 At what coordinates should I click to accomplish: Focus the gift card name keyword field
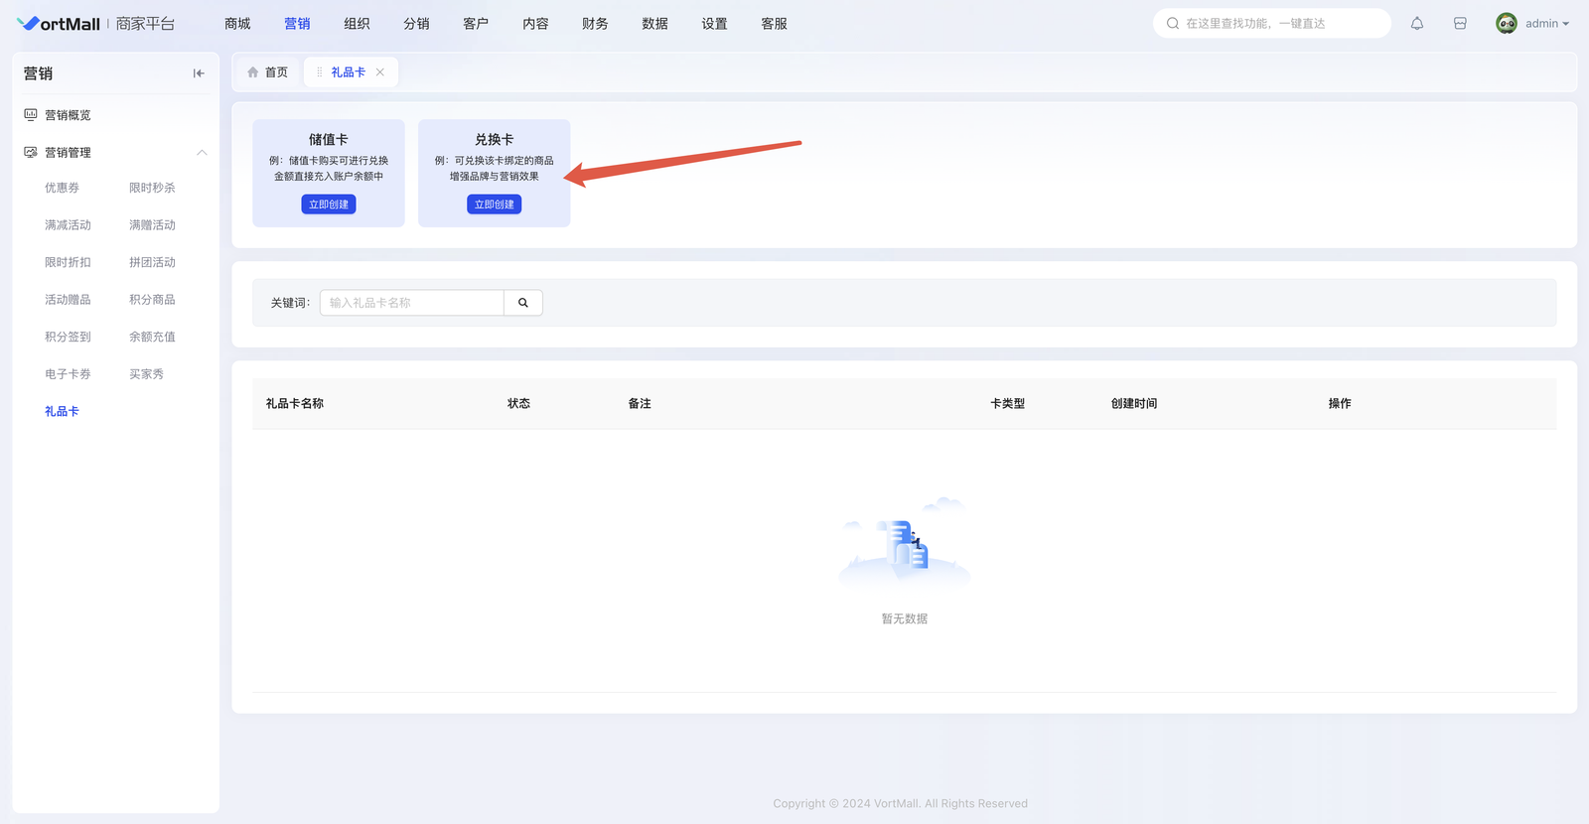[411, 303]
